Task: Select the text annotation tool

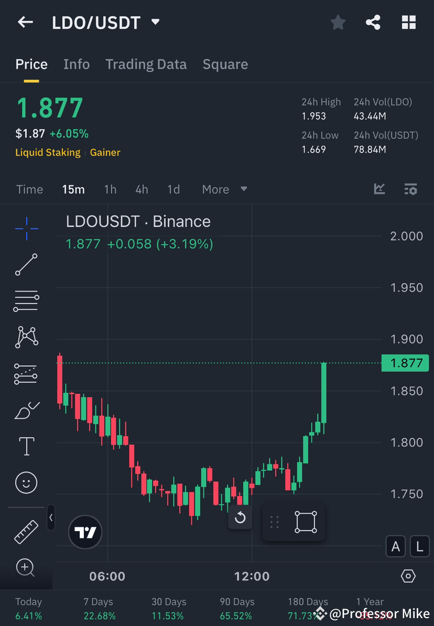Action: coord(26,446)
